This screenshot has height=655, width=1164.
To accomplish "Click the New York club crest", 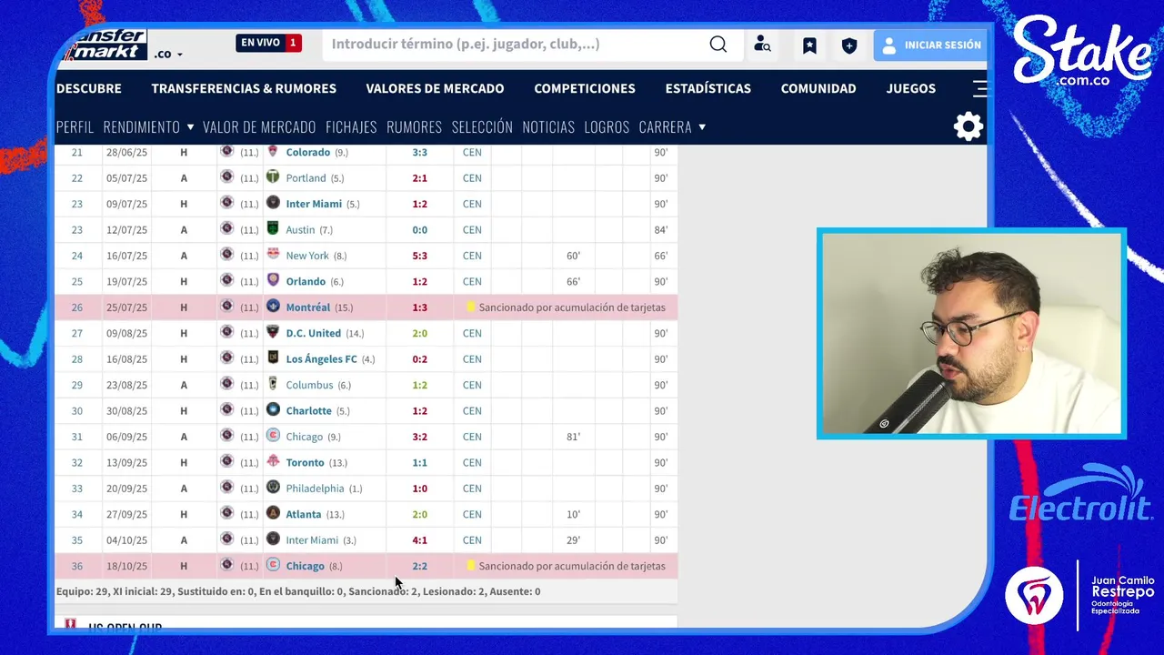I will (273, 255).
